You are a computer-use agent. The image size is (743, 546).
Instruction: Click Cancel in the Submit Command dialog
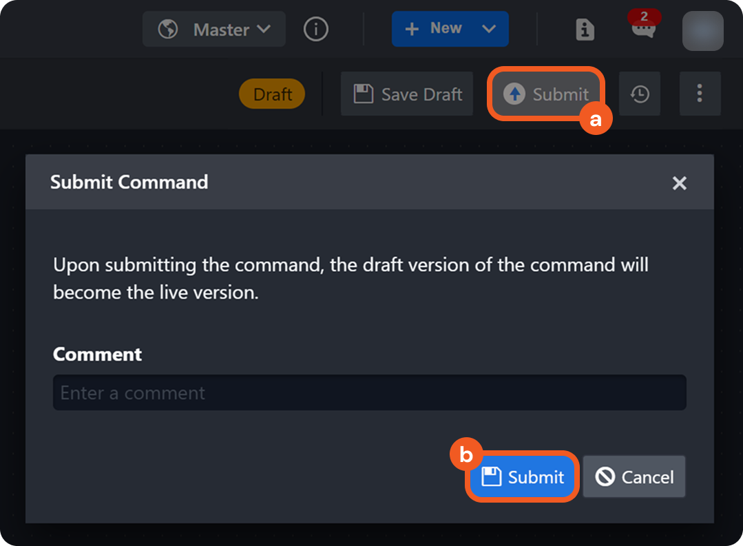pyautogui.click(x=634, y=476)
